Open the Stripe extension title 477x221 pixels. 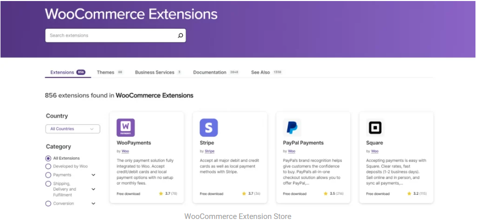pos(207,143)
